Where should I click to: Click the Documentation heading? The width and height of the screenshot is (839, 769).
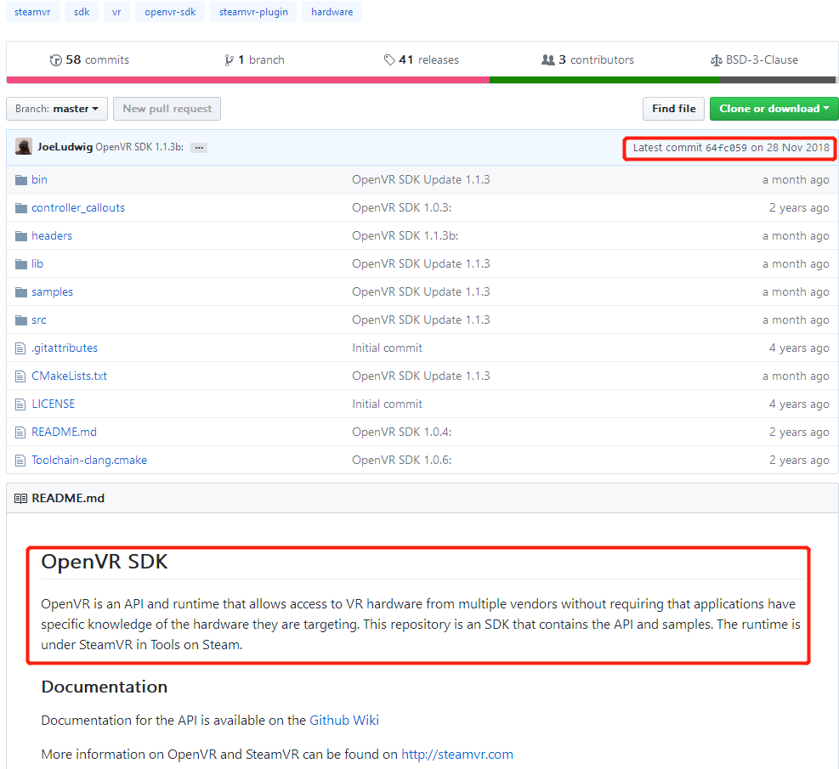pyautogui.click(x=105, y=687)
